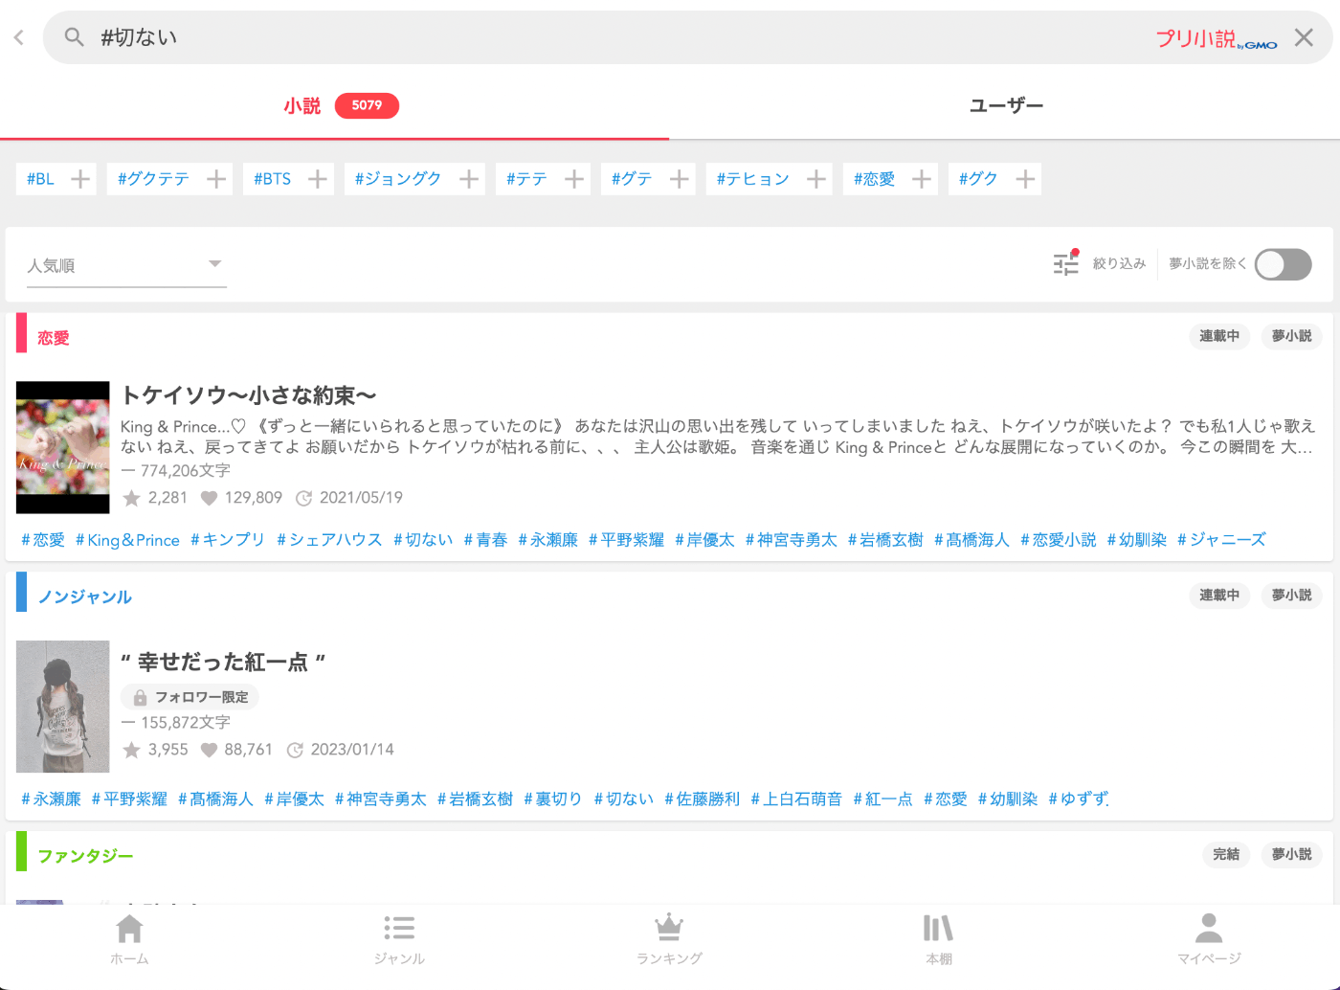Add #BTS tag with plus icon
This screenshot has height=990, width=1340.
coord(318,179)
